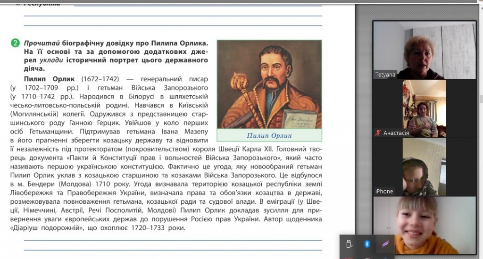Select Tetyana's video tile
This screenshot has height=259, width=483.
[x=425, y=50]
